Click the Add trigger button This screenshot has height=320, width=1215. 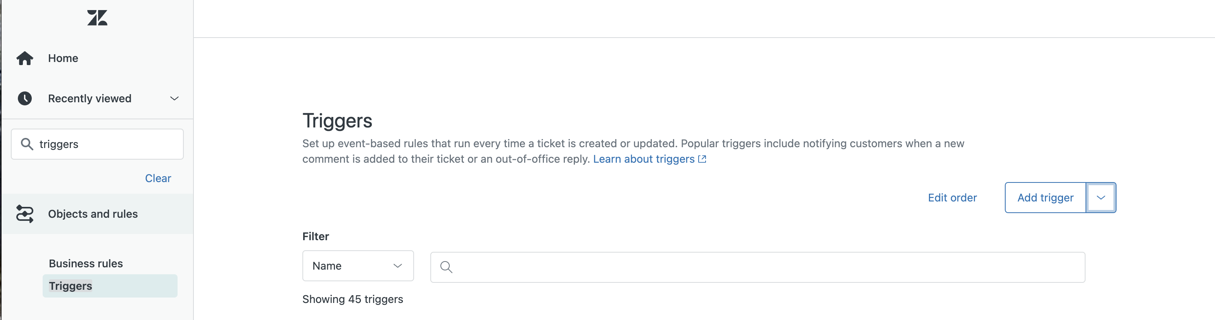[1045, 198]
